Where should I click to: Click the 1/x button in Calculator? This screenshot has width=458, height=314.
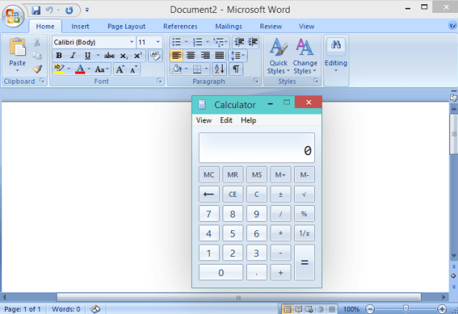click(x=304, y=233)
